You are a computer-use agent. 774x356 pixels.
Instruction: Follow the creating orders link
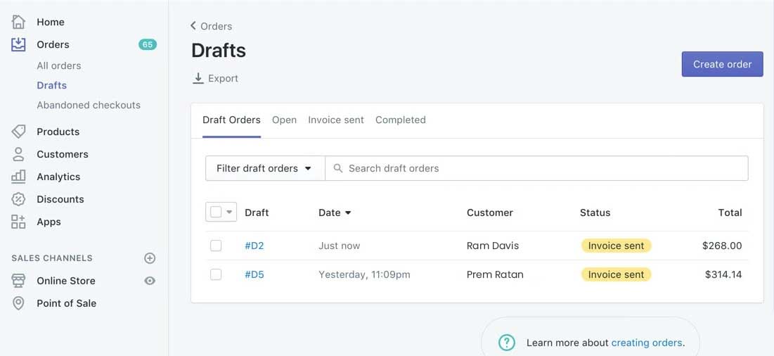(647, 343)
